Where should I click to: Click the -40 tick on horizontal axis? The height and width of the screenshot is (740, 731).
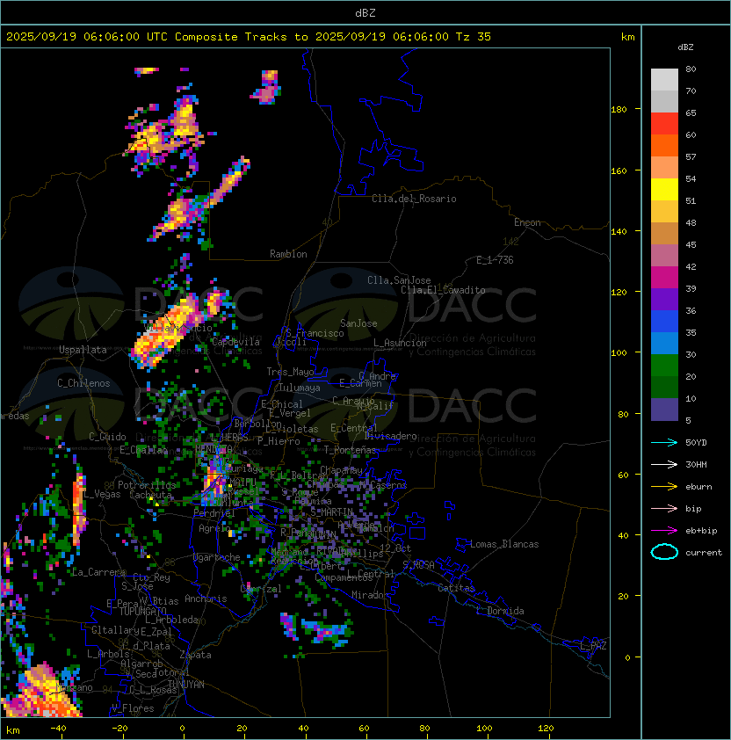[58, 729]
